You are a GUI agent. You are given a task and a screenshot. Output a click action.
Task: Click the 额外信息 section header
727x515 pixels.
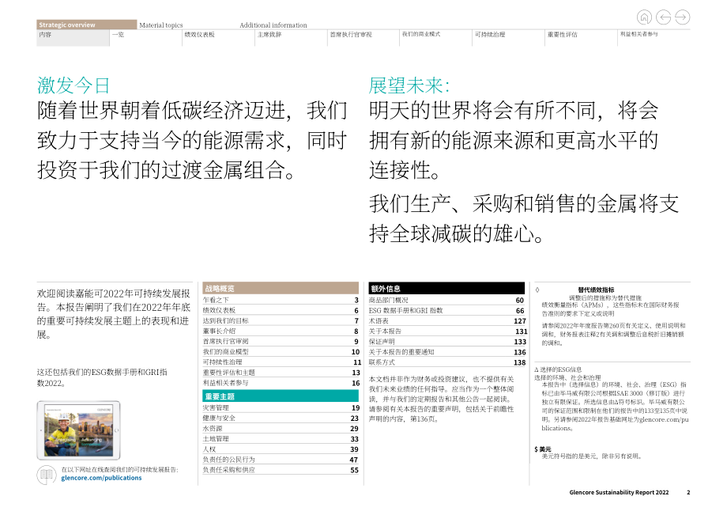pos(446,288)
